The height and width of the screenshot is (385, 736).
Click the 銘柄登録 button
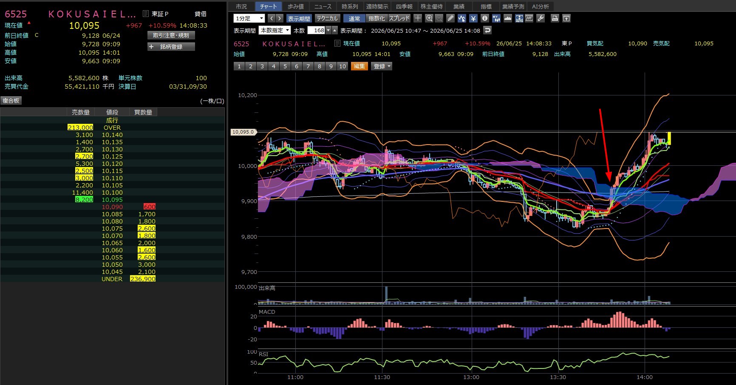pos(171,47)
